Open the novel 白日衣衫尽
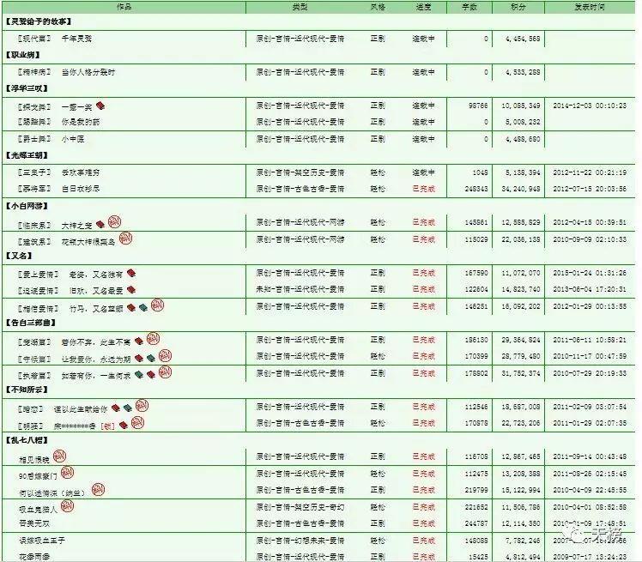Screen dimensions: 642x562 coord(80,189)
